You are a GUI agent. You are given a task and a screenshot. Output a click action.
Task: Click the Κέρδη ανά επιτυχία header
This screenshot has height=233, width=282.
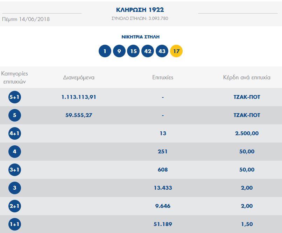click(x=247, y=77)
